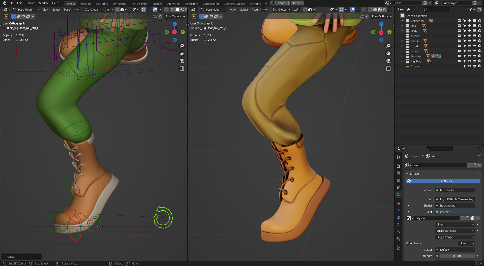Screen dimensions: 484x266
Task: Open the Object Constraints properties tab
Action: point(399,218)
